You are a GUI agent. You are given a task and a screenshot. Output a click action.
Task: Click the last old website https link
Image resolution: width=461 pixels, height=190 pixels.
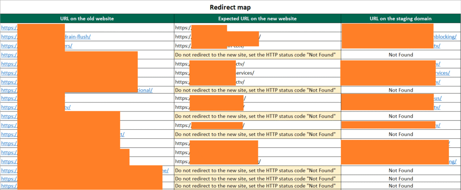9,186
